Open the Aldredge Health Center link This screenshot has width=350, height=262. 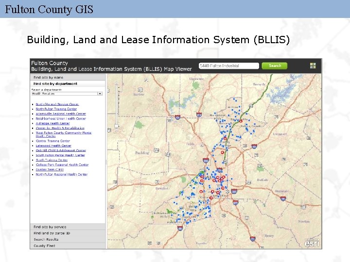tap(52, 123)
